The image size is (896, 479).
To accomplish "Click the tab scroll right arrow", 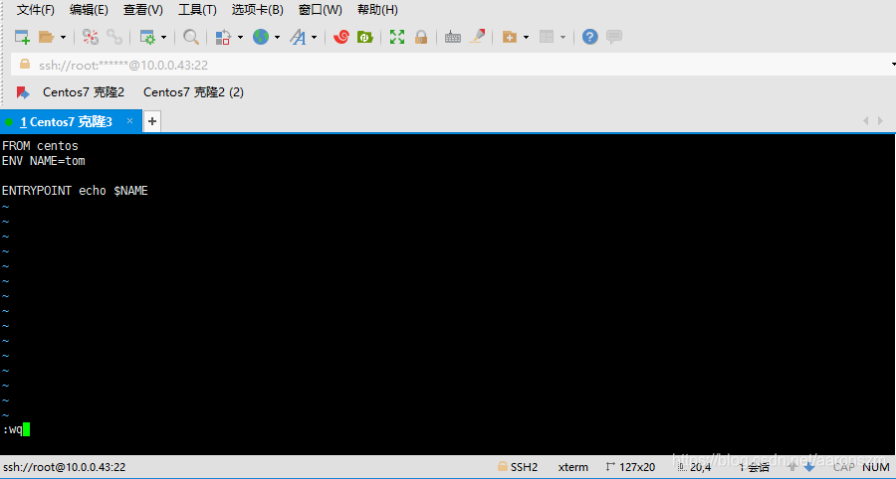I will point(881,121).
